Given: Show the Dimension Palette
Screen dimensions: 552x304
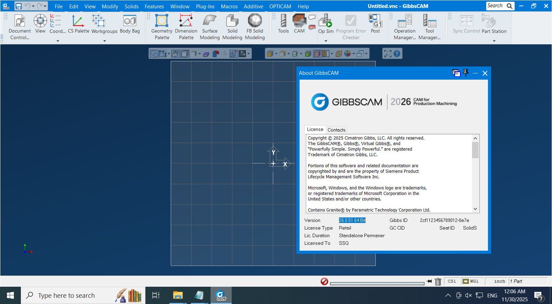Looking at the screenshot, I should tap(186, 27).
